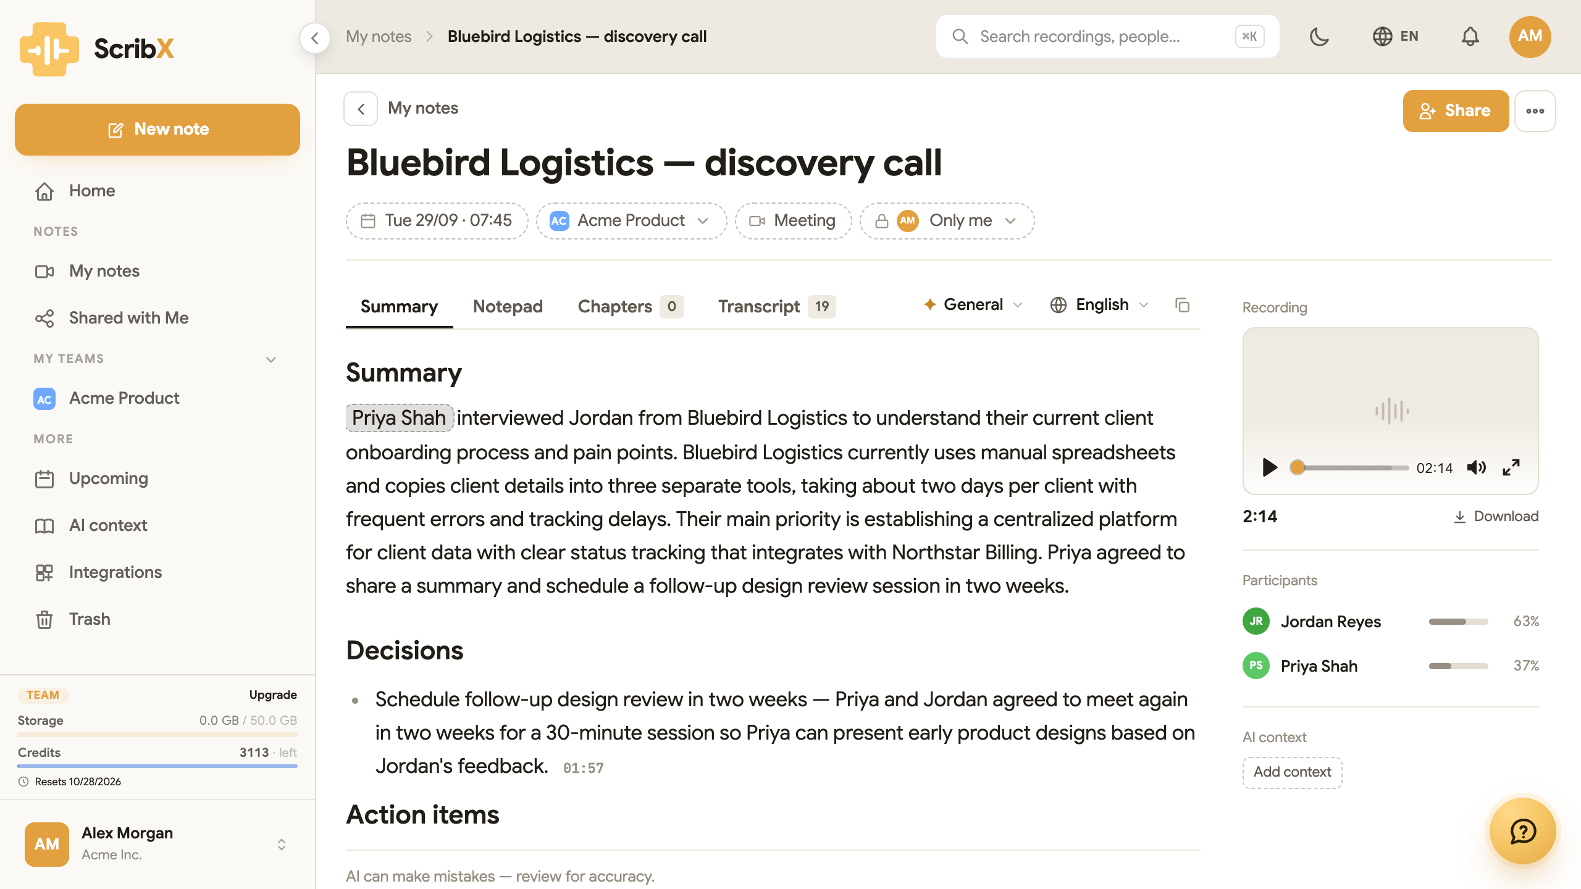Open the Only me visibility dropdown
The width and height of the screenshot is (1581, 889).
[x=947, y=221]
